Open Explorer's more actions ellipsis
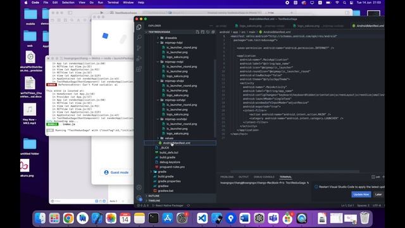This screenshot has width=405, height=228. click(x=211, y=26)
